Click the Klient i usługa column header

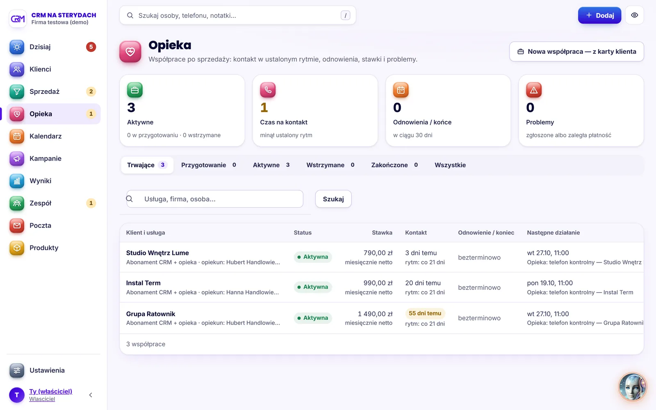146,232
